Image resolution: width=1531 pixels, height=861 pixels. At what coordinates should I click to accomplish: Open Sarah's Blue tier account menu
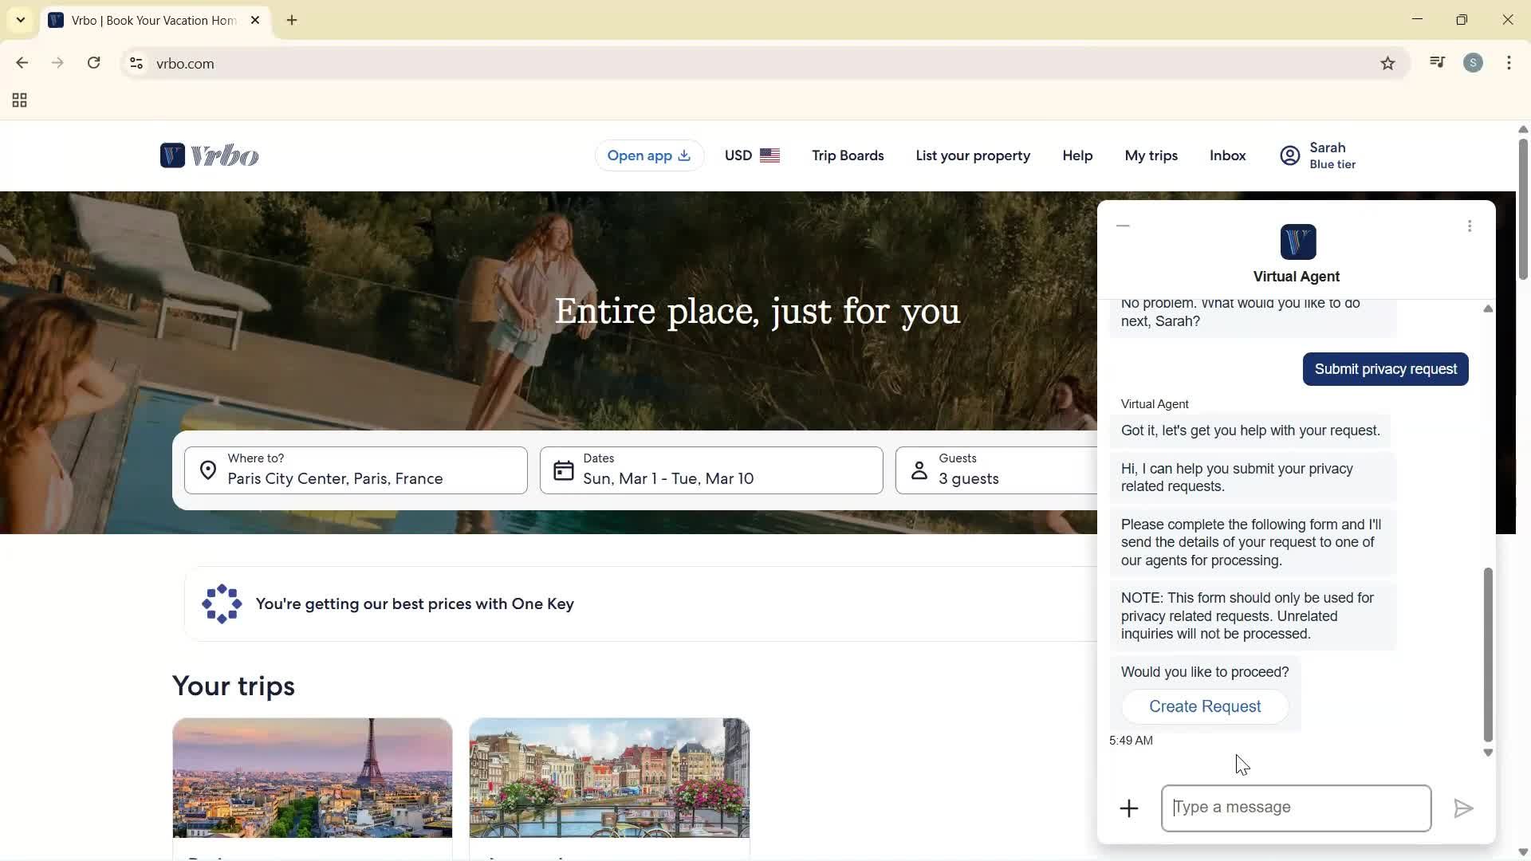click(1318, 155)
